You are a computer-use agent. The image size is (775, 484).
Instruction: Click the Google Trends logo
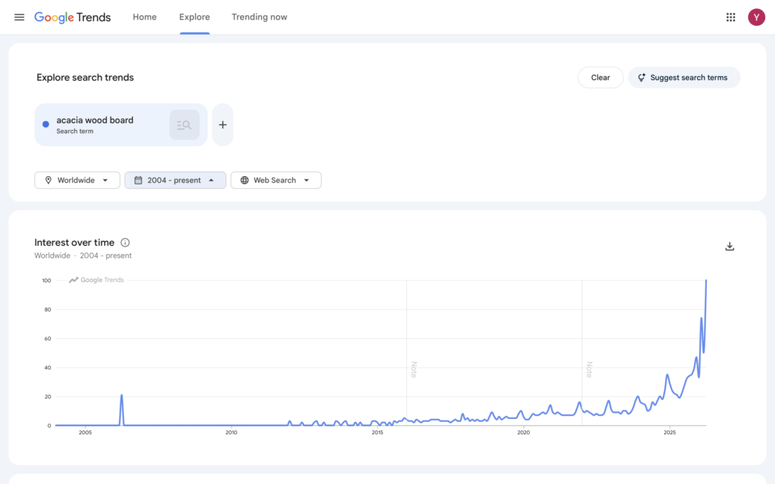(73, 17)
